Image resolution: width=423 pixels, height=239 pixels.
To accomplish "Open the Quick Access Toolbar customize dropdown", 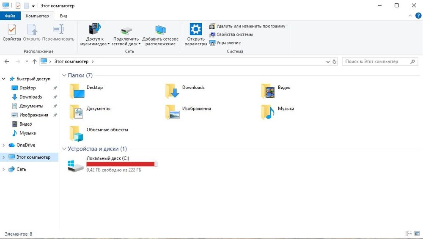I will pos(33,6).
